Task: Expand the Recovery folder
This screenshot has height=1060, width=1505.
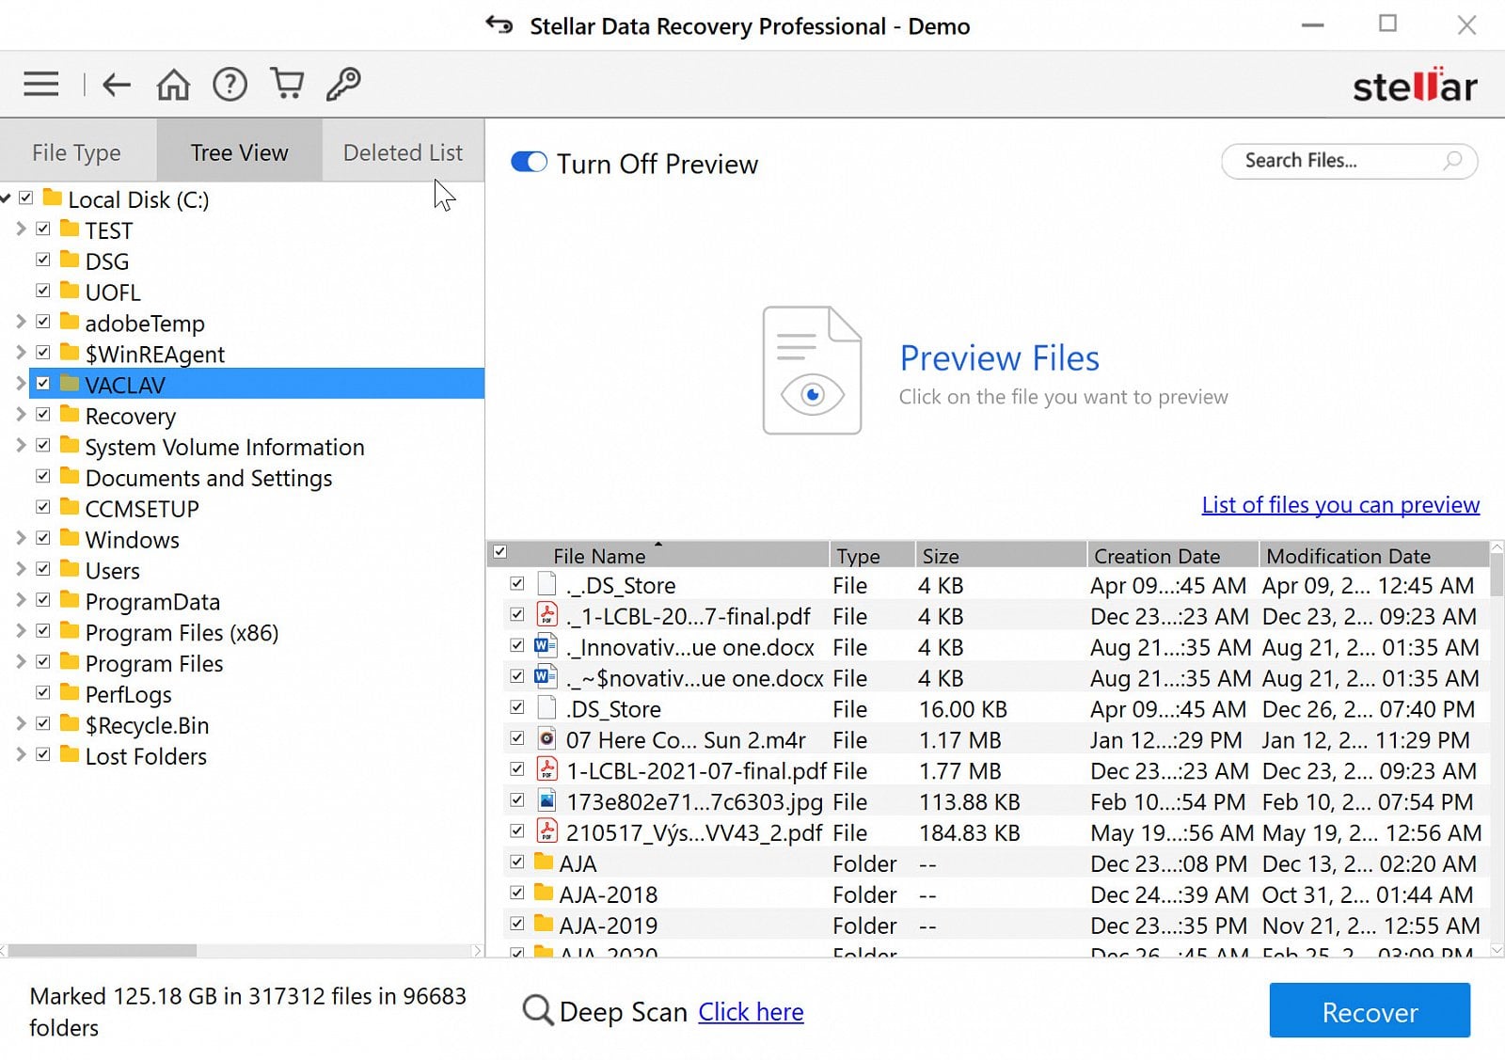Action: coord(21,414)
